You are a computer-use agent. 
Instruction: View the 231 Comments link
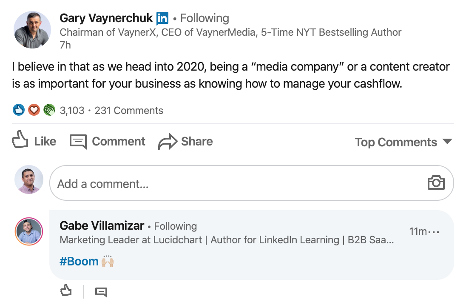[129, 111]
